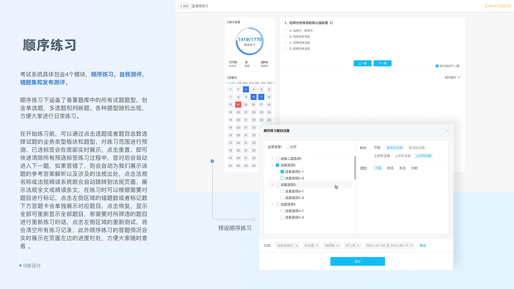514x289 pixels.
Task: Click the 下一题 next question button
Action: pyautogui.click(x=382, y=63)
